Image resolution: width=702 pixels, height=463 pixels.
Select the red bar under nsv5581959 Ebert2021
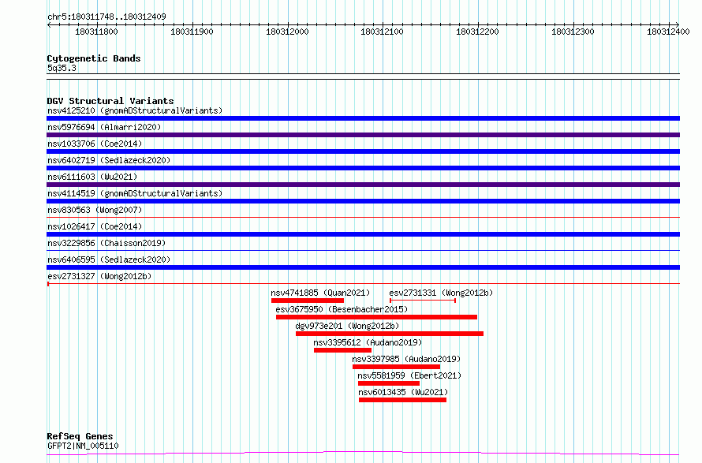389,383
